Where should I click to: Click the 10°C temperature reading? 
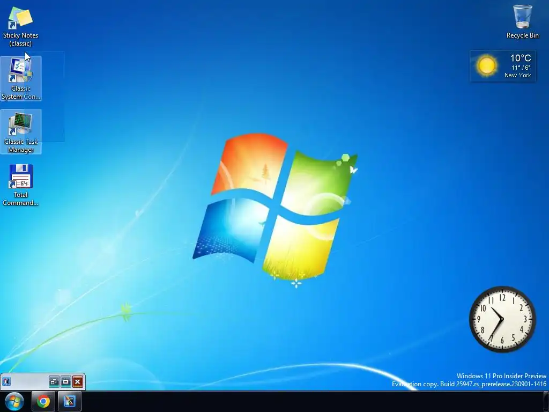(520, 58)
